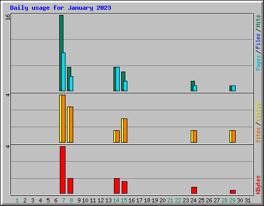
Task: Click day "29" on the x-axis
Action: click(x=232, y=200)
